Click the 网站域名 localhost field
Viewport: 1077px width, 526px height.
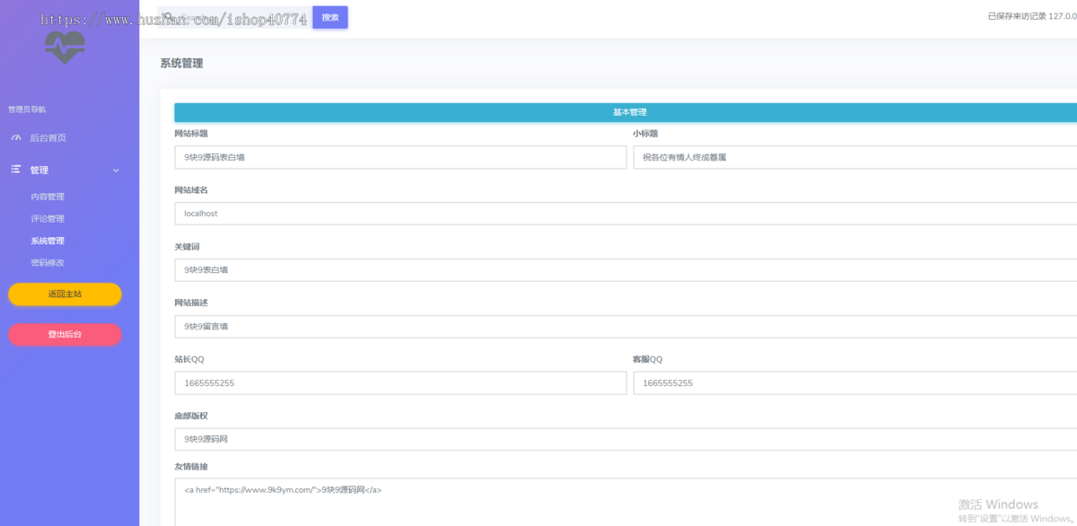(x=626, y=214)
